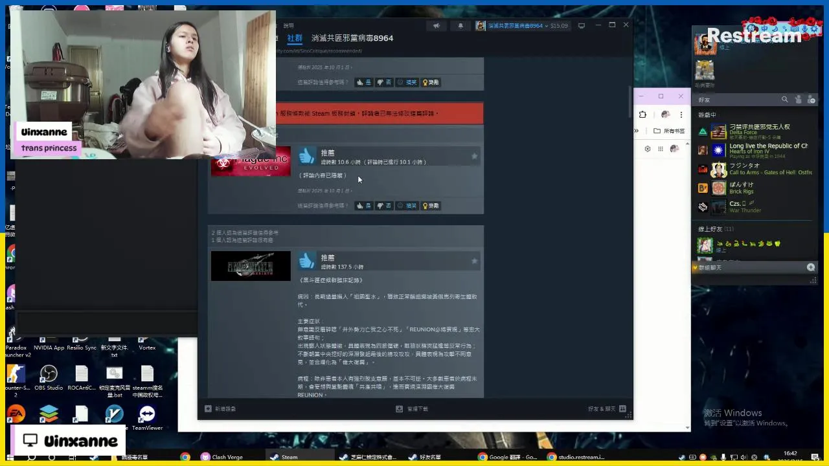Vote 否 on the Plague Inc review
The height and width of the screenshot is (466, 829).
coord(384,206)
